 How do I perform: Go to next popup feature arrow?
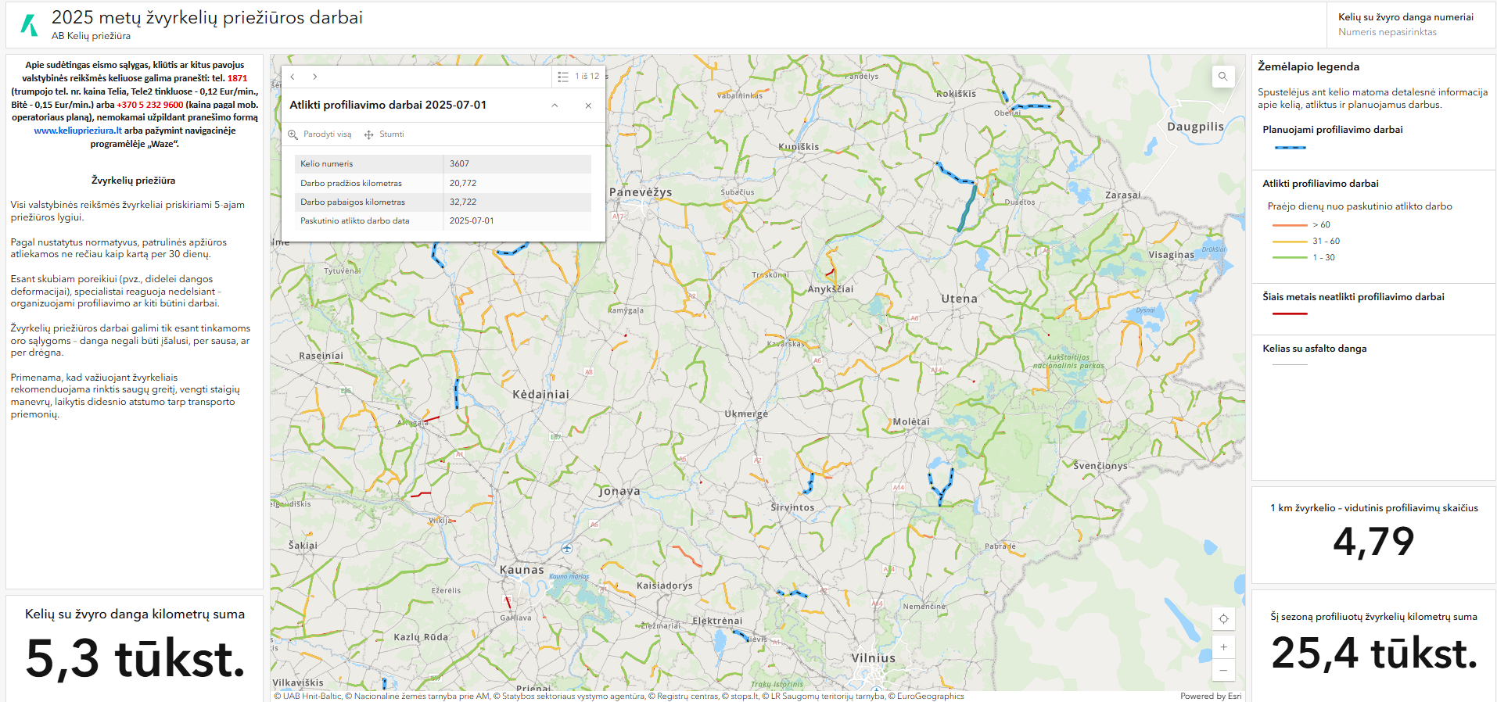tap(314, 77)
